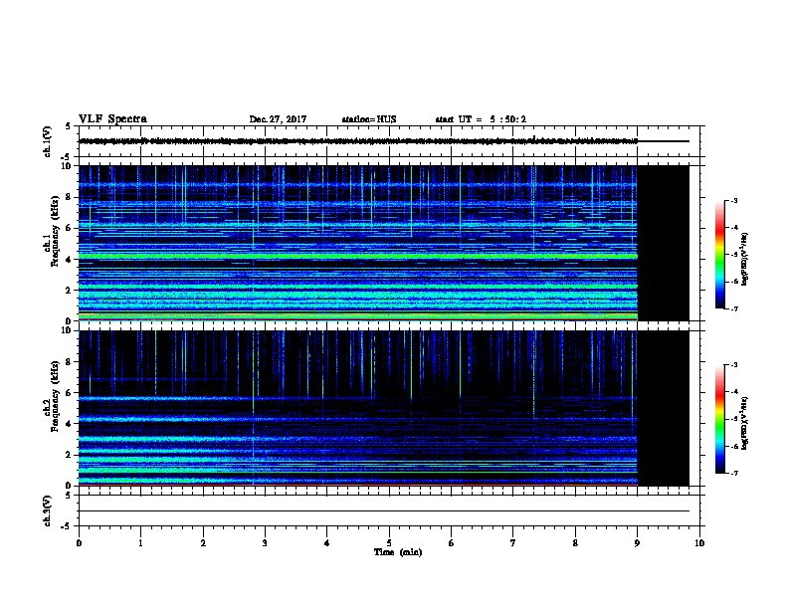Viewport: 788px width, 609px height.
Task: Click the "5" tick on ch.1(V) axis
Action: (69, 126)
